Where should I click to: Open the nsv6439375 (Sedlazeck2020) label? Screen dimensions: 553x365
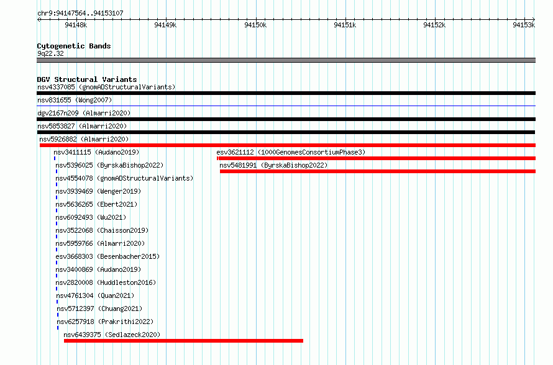click(x=112, y=335)
